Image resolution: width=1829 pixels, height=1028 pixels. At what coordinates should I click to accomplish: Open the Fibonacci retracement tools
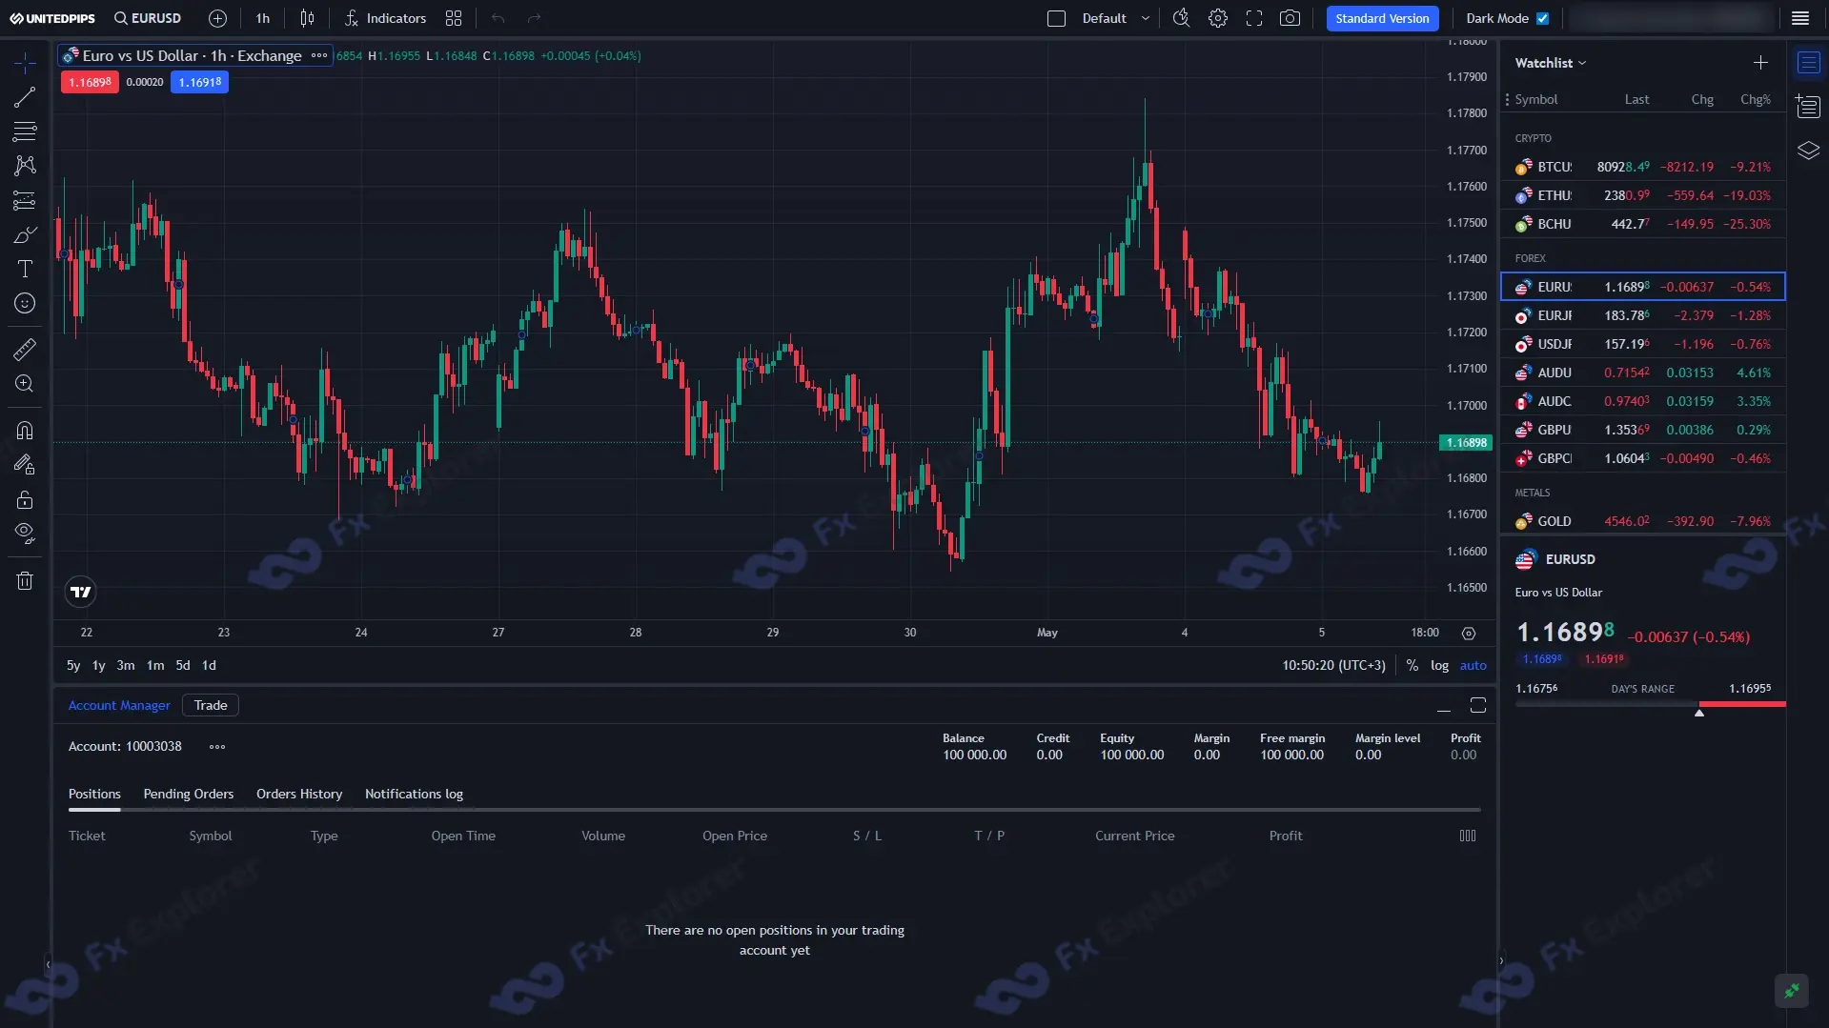(x=25, y=131)
